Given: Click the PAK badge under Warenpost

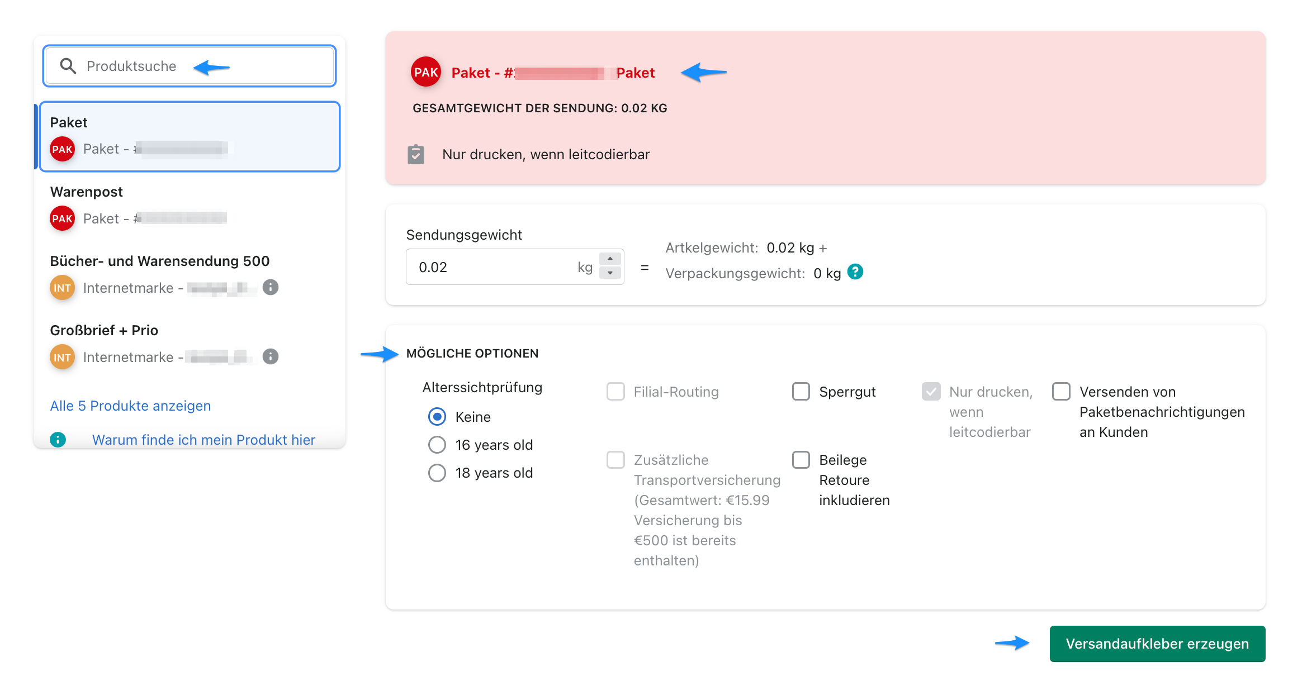Looking at the screenshot, I should 62,218.
